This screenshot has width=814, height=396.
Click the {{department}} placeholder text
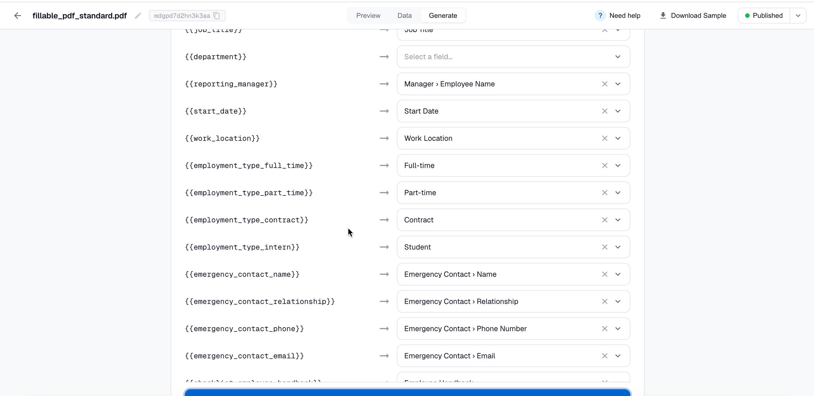(215, 57)
